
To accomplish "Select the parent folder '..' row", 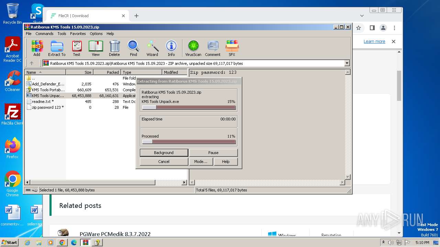I will [x=81, y=78].
